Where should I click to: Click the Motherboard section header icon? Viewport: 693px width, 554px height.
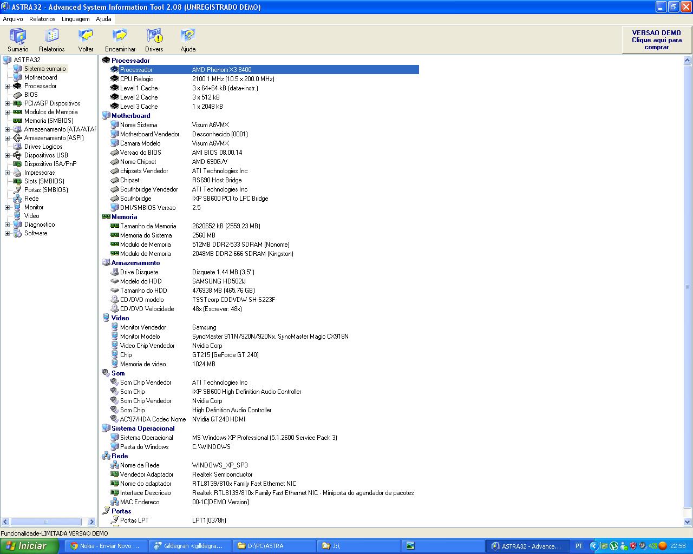tap(106, 116)
